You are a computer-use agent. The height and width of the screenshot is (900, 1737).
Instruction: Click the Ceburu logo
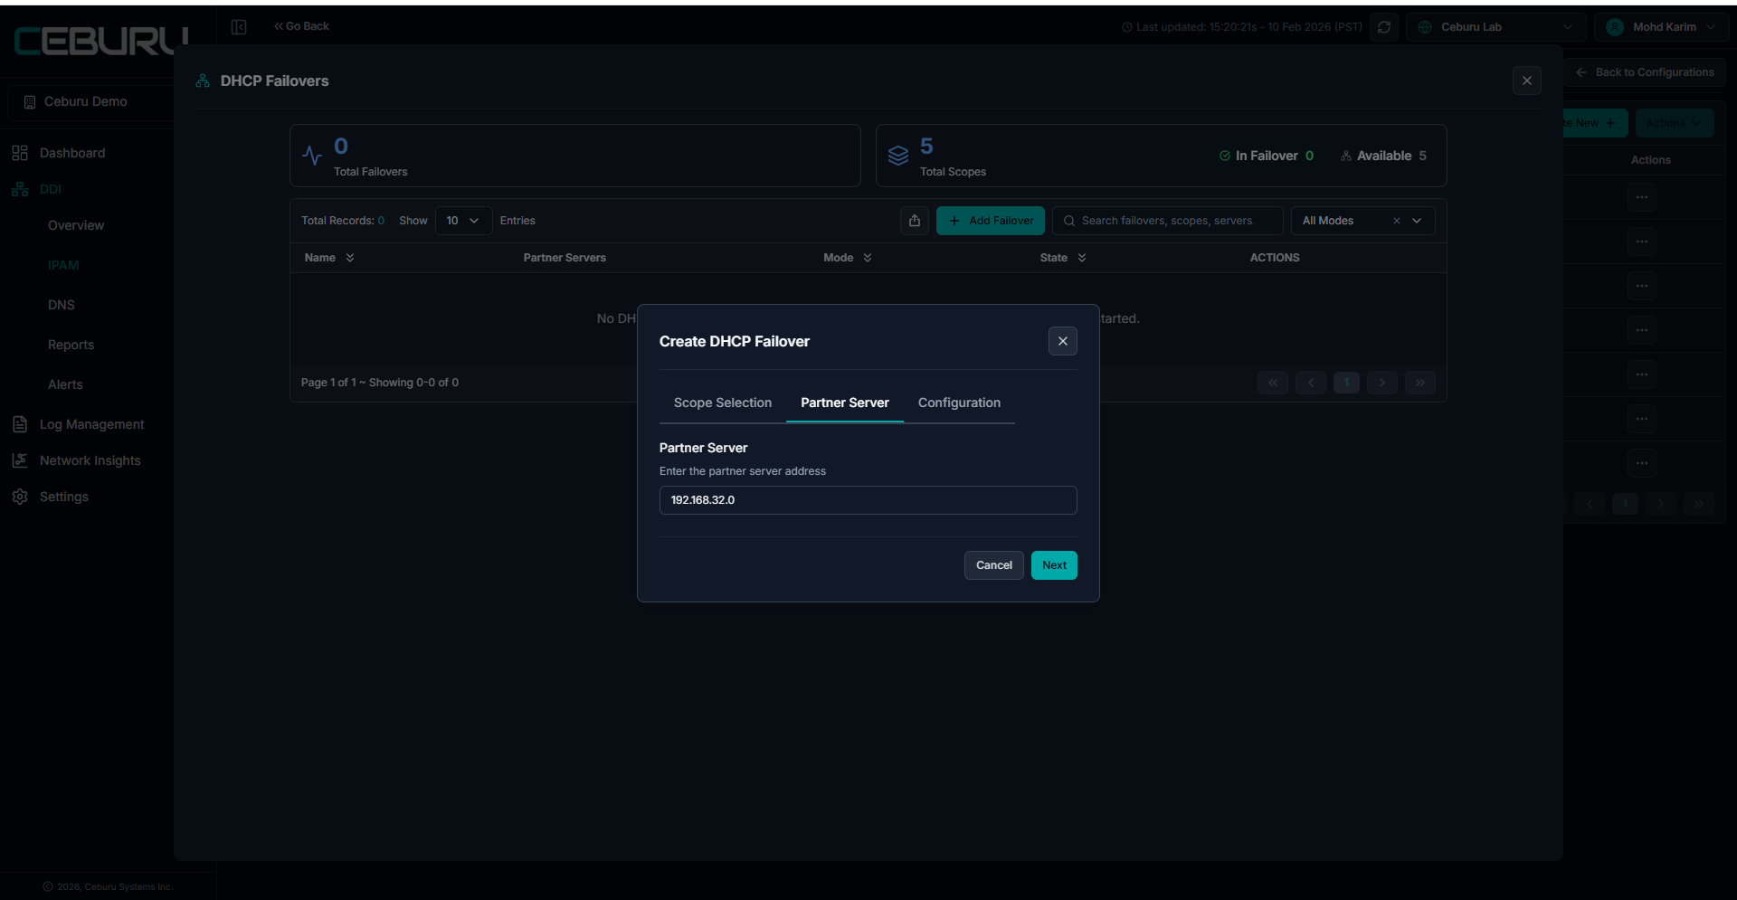tap(100, 41)
